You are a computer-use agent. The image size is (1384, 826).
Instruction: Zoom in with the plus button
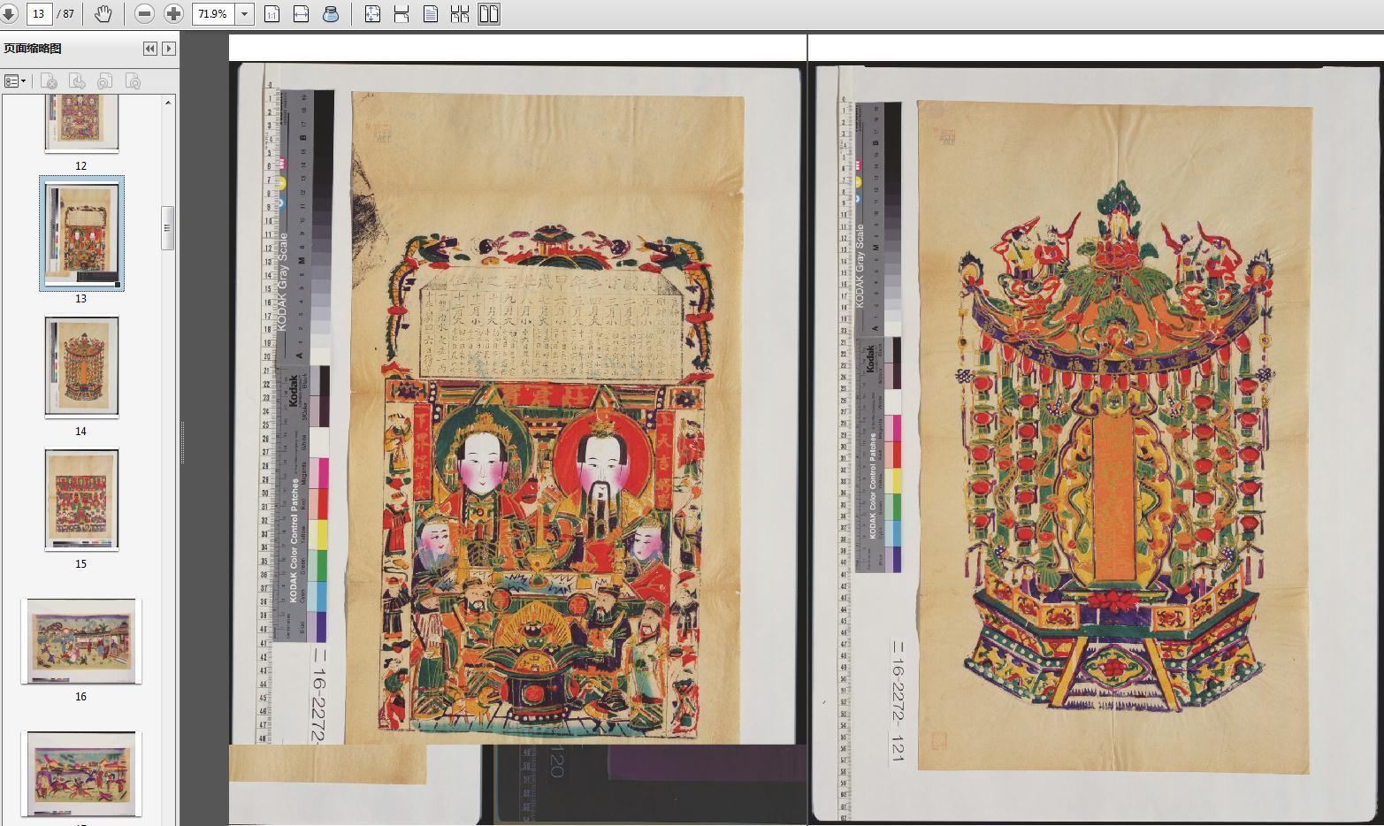pyautogui.click(x=173, y=14)
